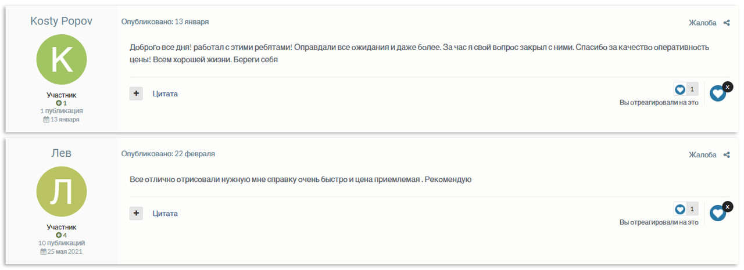The height and width of the screenshot is (270, 744).
Task: Open the Лев username link
Action: [61, 153]
